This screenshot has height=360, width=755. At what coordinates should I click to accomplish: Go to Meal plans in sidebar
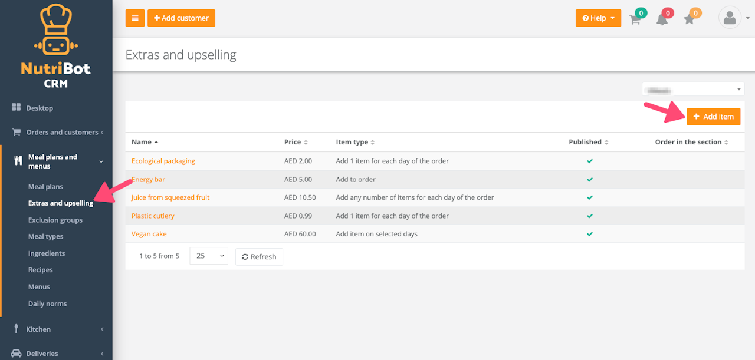pos(45,187)
